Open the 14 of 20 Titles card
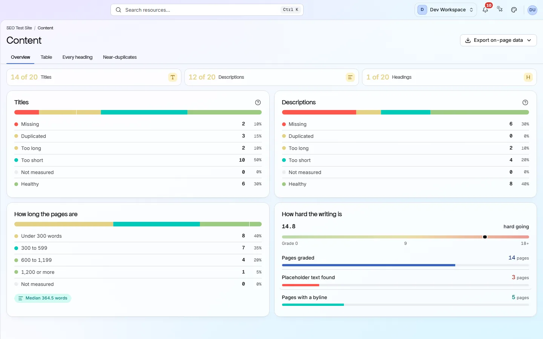Viewport: 543px width, 339px height. coord(94,77)
